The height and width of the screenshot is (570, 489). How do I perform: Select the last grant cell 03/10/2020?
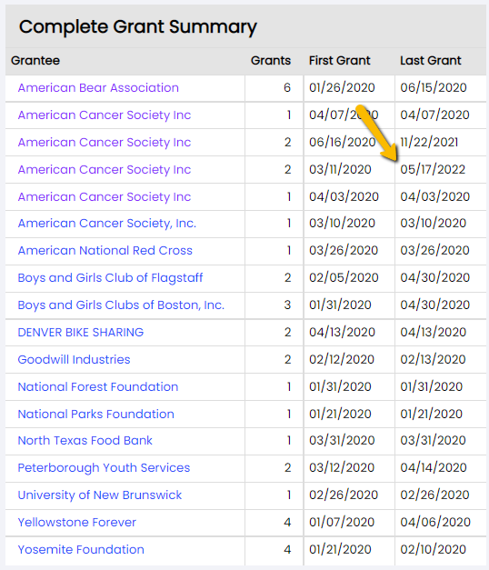(433, 224)
